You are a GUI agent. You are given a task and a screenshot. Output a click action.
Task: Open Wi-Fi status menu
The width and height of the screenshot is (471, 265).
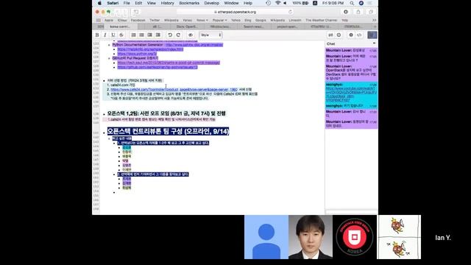(x=278, y=3)
